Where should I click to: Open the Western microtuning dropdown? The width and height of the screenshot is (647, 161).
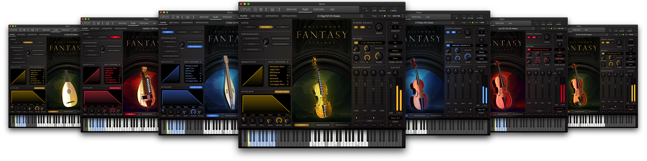tap(395, 51)
